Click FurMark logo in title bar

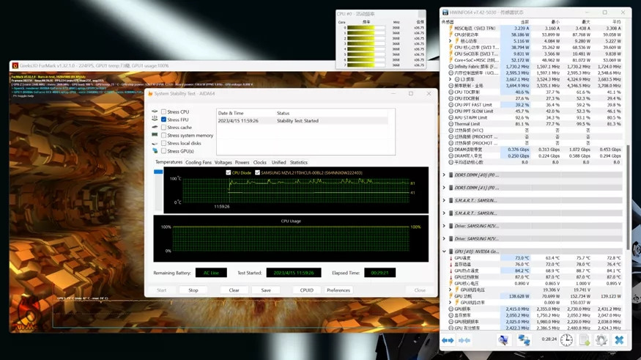click(x=15, y=65)
